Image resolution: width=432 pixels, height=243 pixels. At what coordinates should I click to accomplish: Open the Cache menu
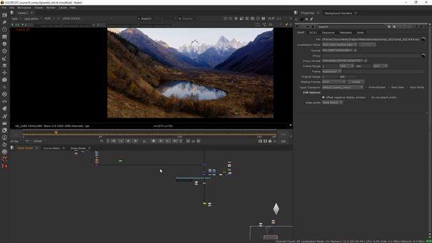tap(63, 7)
